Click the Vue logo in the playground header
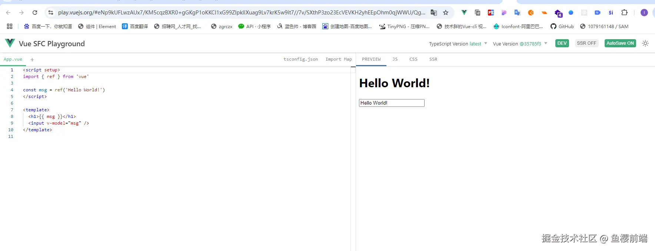 (x=10, y=43)
